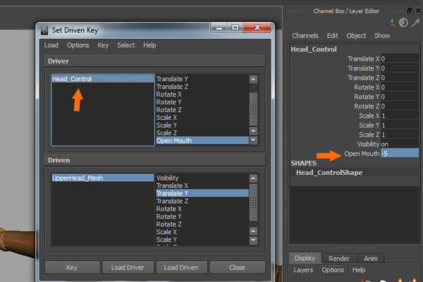Image resolution: width=423 pixels, height=282 pixels.
Task: Click driver list lower up-arrow button
Action: 253,131
